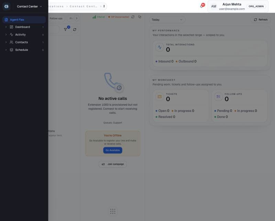Click the Contacts people icon

tap(11, 42)
